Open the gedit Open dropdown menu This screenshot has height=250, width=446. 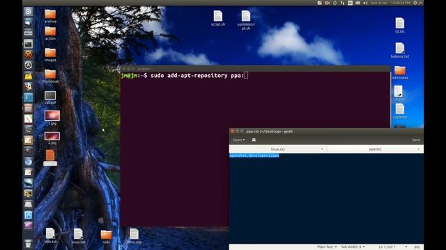click(238, 140)
